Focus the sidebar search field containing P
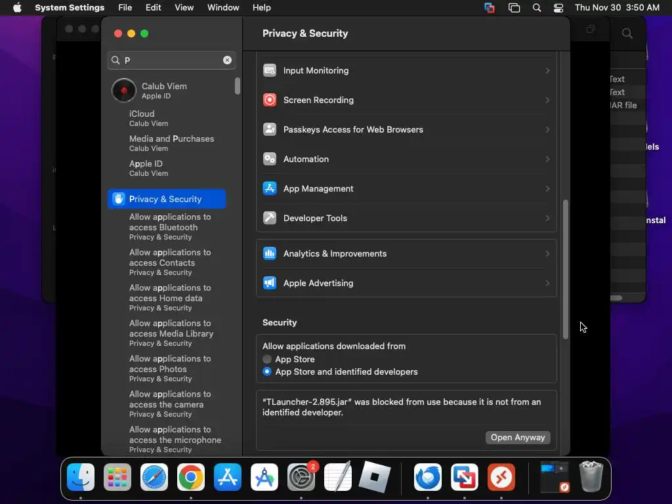This screenshot has height=504, width=672. 171,60
